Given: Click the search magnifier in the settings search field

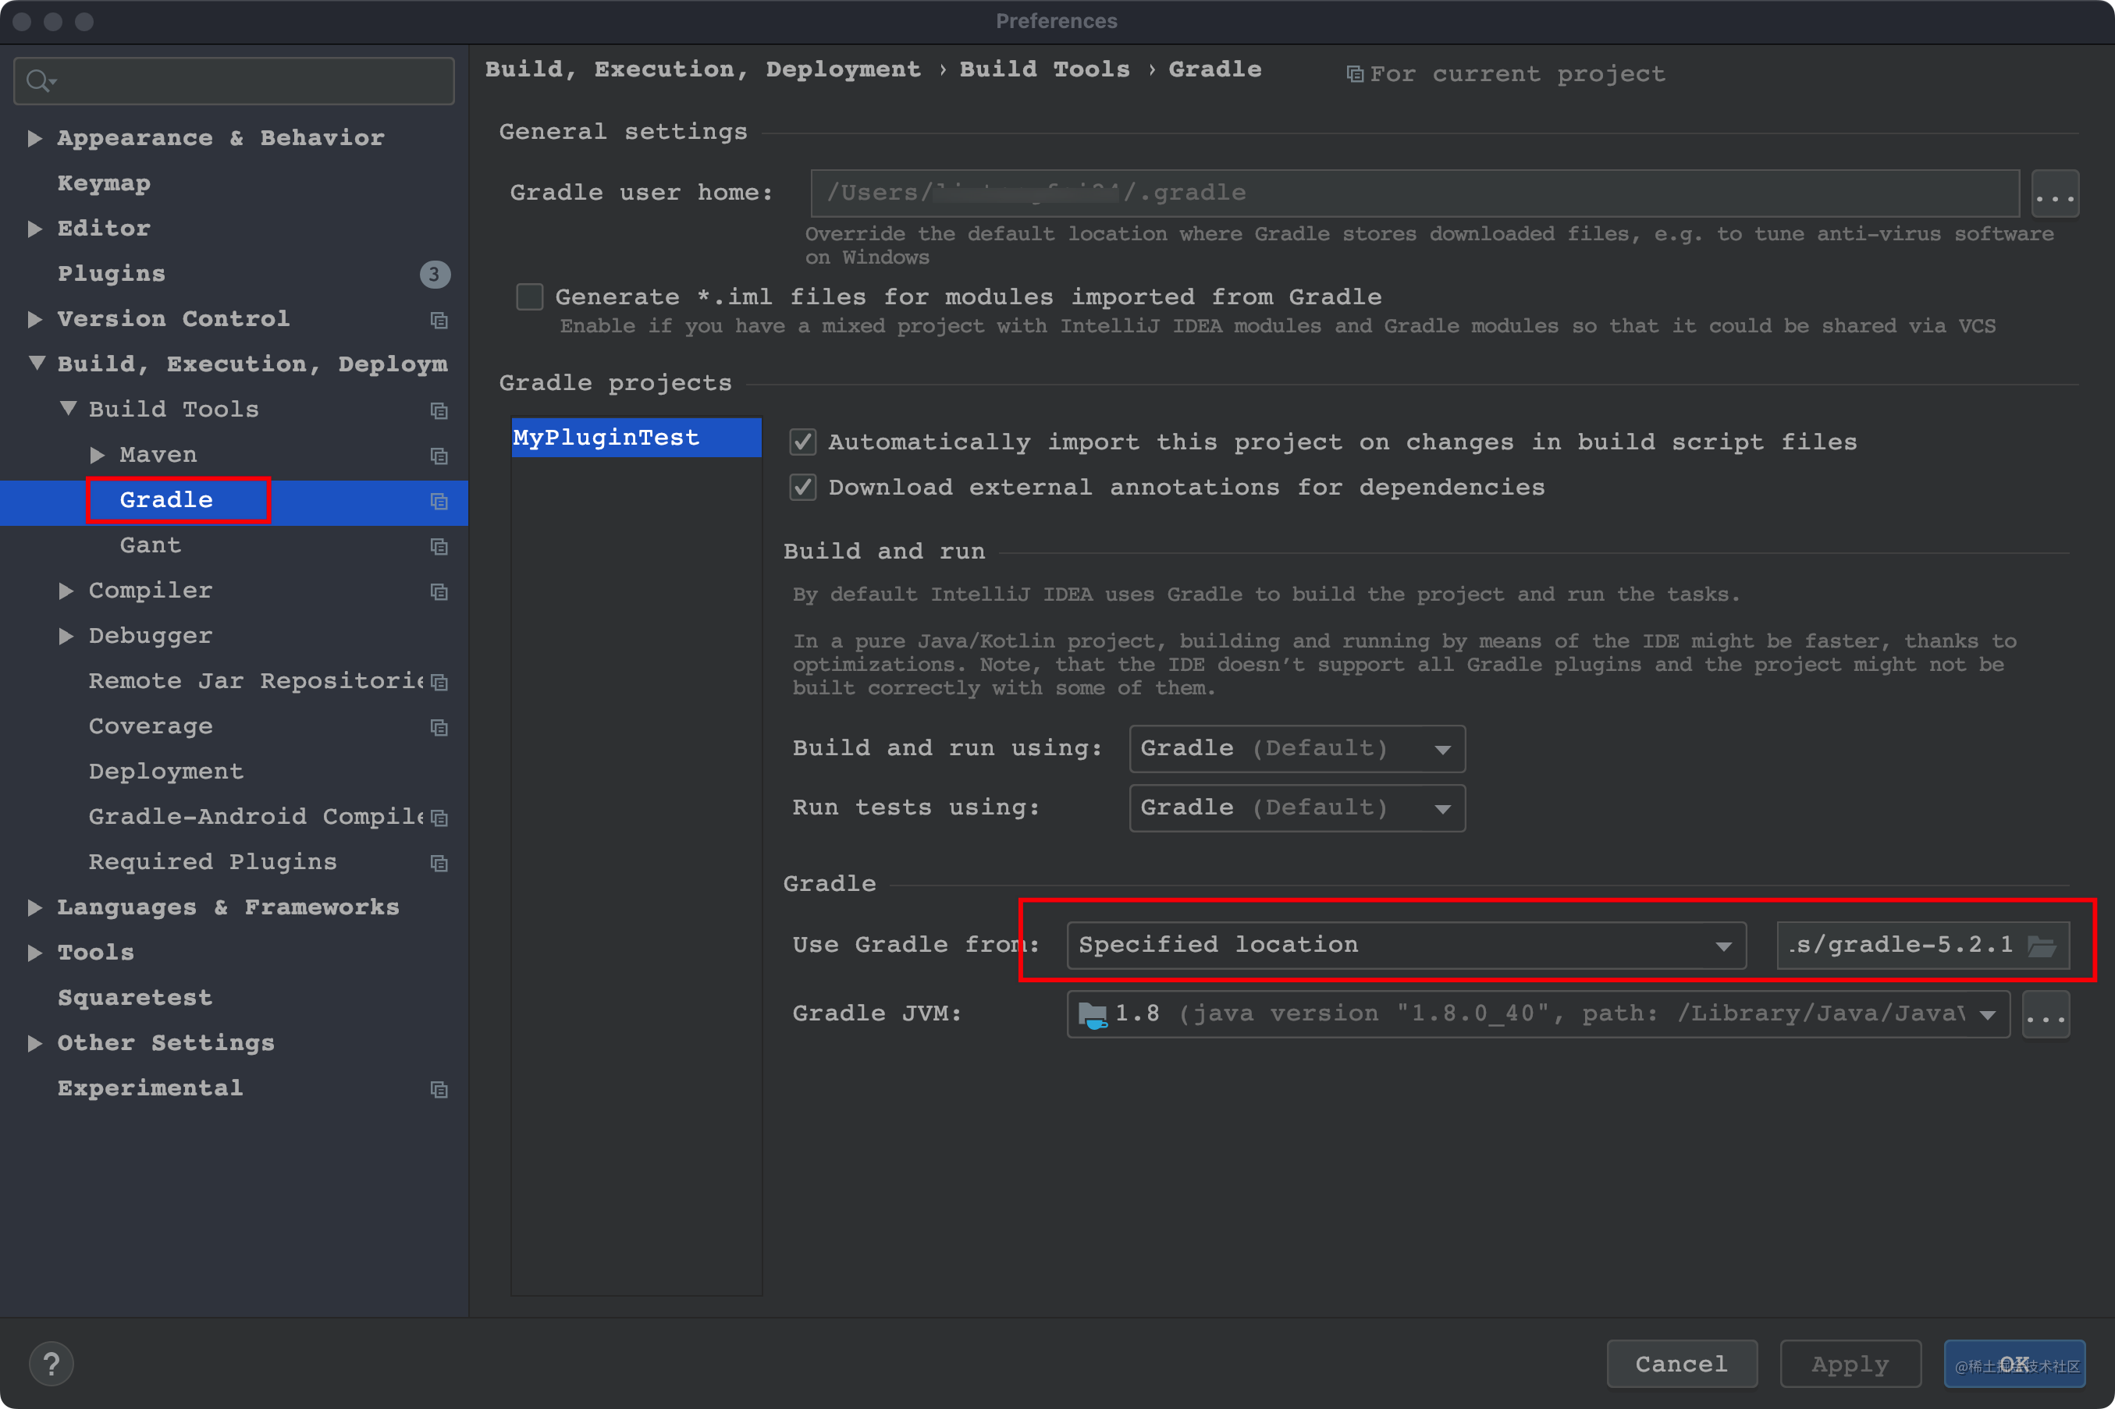Looking at the screenshot, I should pyautogui.click(x=40, y=80).
